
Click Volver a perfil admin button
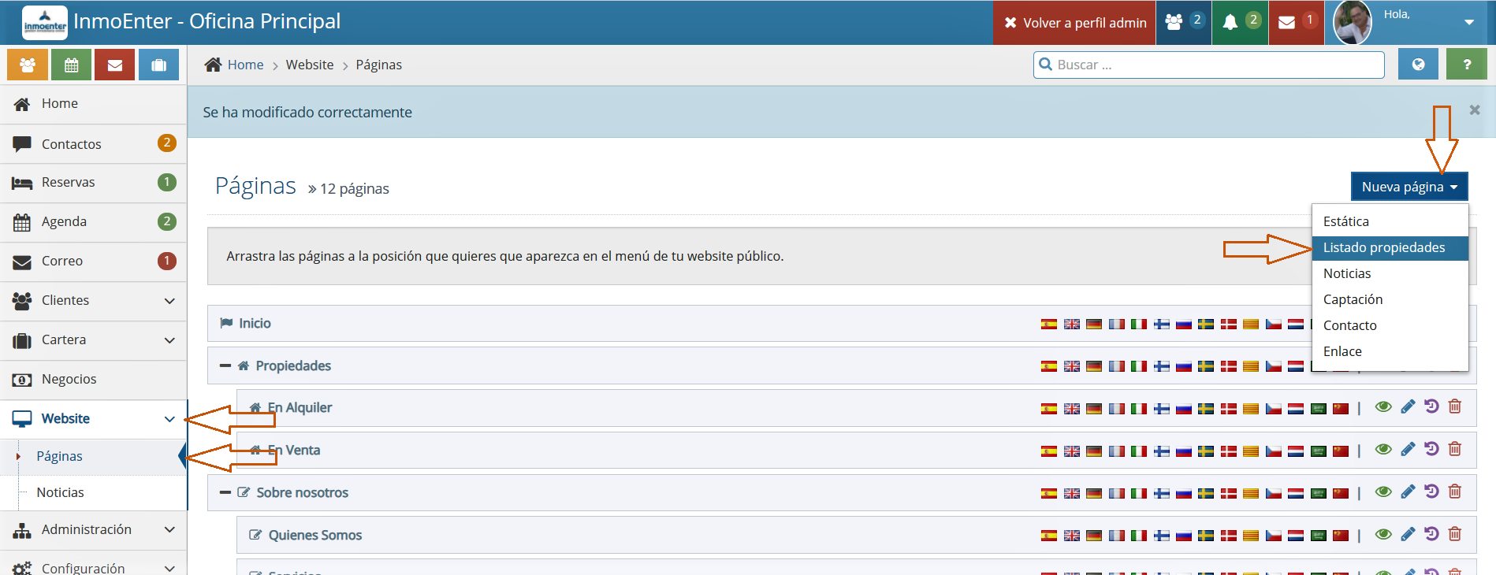click(1074, 22)
